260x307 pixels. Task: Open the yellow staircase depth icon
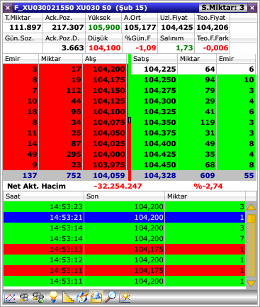pyautogui.click(x=67, y=297)
